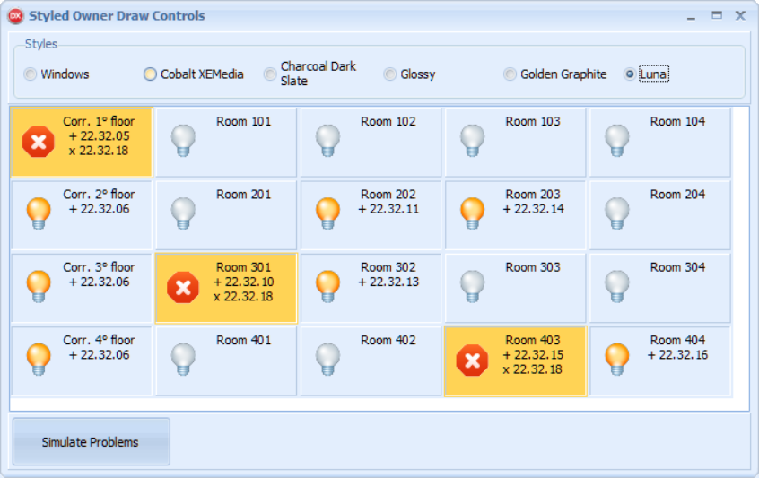Viewport: 759px width, 478px height.
Task: Click the lit bulb icon for Room 203
Action: pyautogui.click(x=473, y=213)
